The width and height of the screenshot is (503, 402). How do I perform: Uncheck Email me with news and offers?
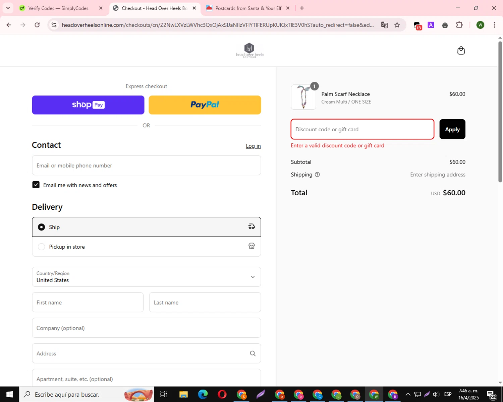[36, 185]
